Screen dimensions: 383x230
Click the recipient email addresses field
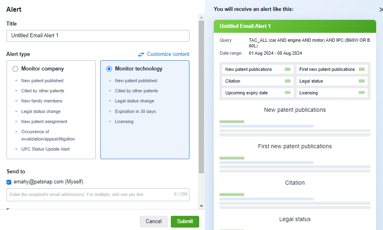[x=98, y=194]
